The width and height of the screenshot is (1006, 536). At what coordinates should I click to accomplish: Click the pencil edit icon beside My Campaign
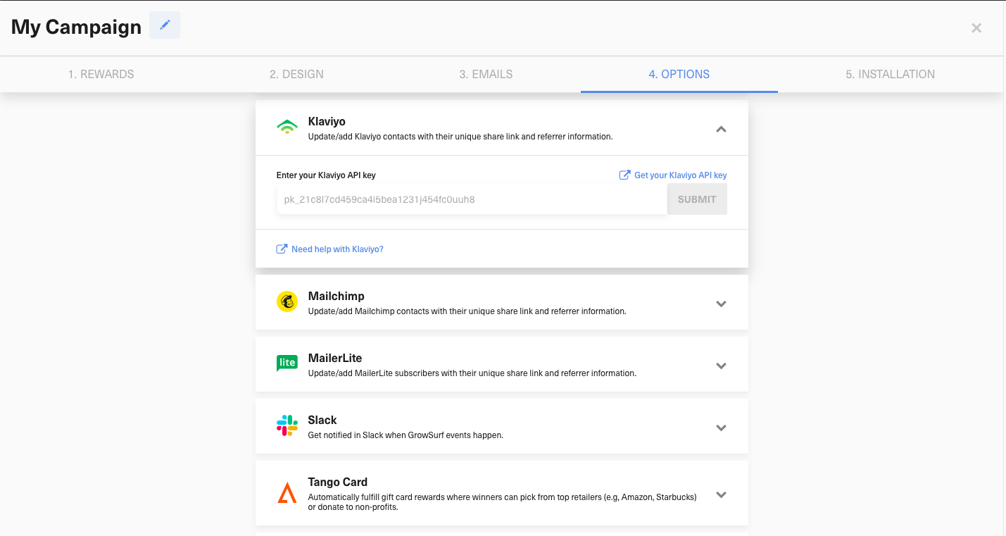(x=165, y=25)
